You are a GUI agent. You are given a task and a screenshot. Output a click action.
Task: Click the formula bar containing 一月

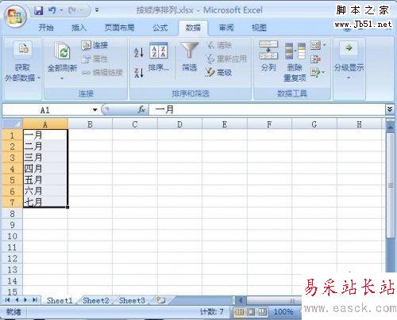point(267,109)
